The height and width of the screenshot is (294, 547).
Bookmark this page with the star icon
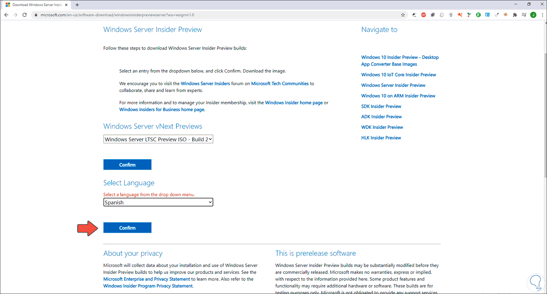click(403, 15)
